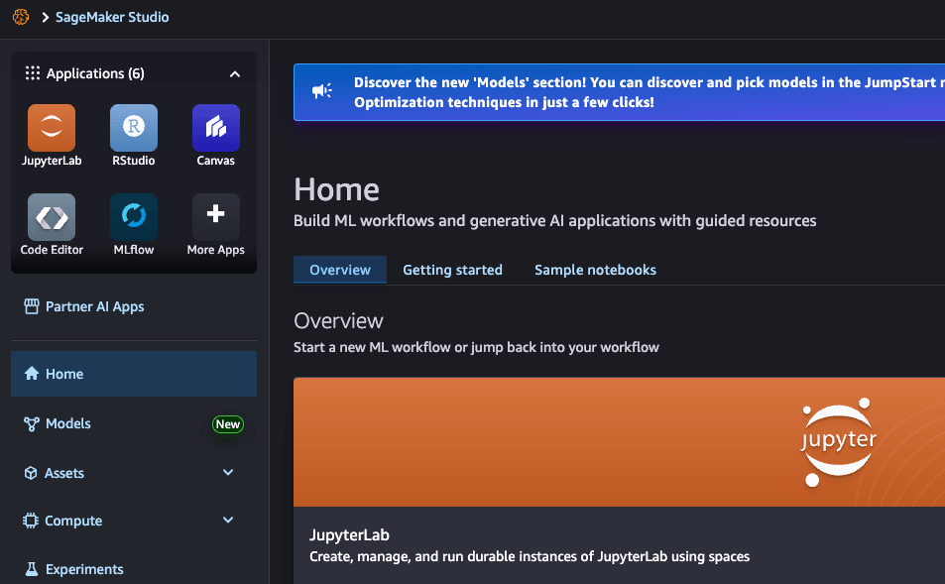This screenshot has height=584, width=945.
Task: Expand the Compute section chevron
Action: tap(228, 521)
